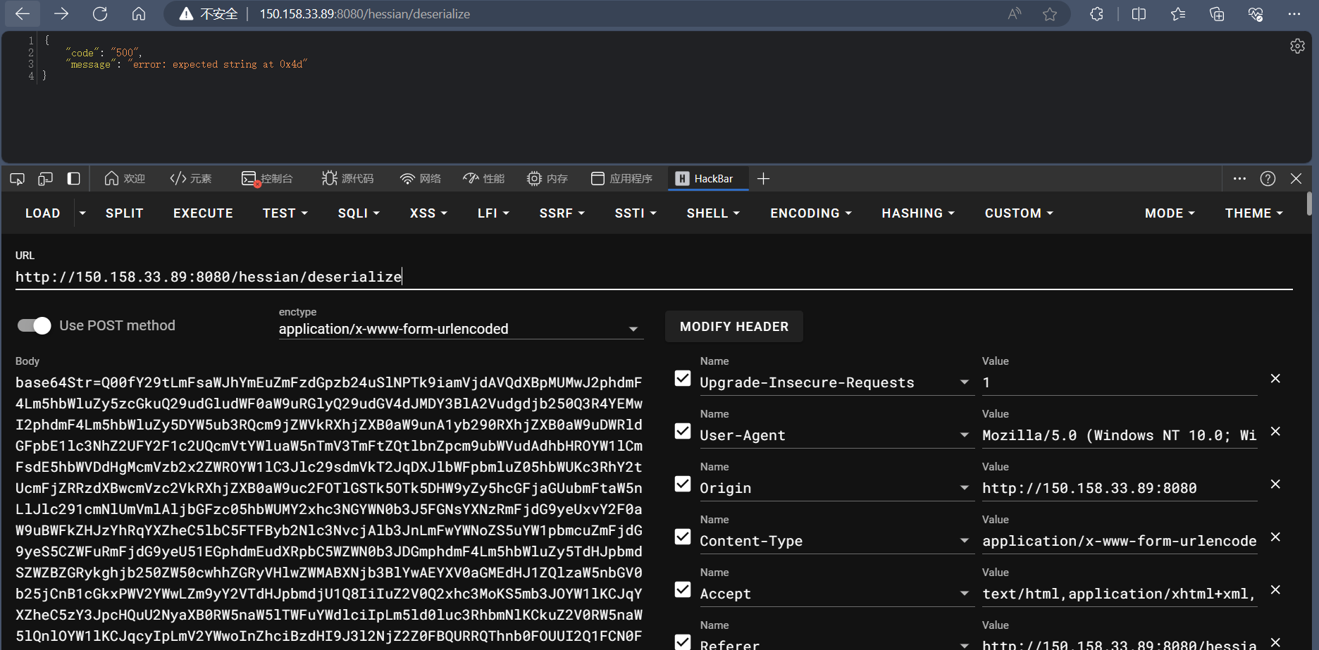Toggle device emulation icon

[45, 179]
